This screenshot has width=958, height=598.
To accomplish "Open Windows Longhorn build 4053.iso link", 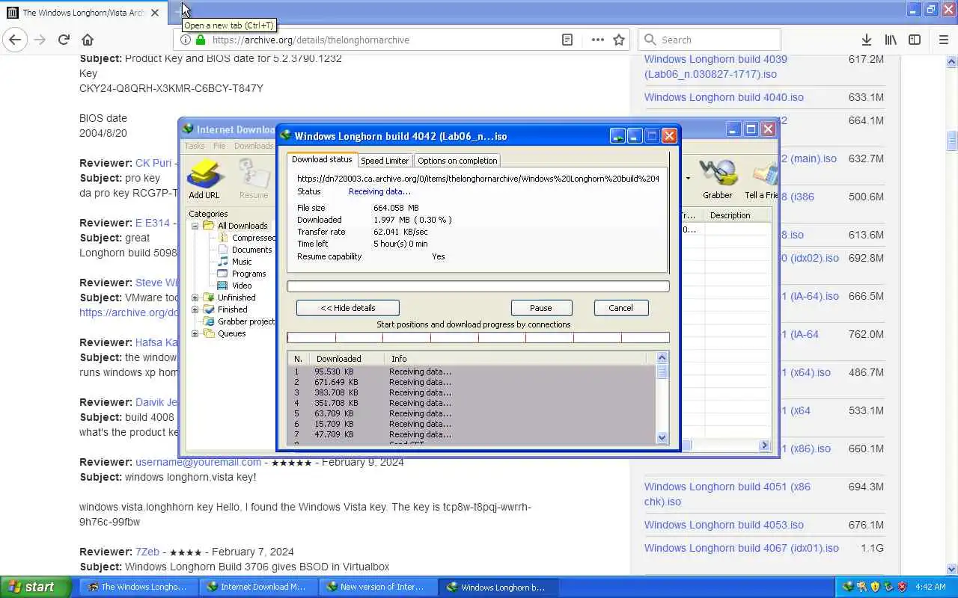I will point(724,525).
